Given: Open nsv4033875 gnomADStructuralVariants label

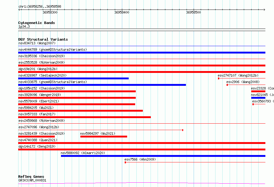Looking at the screenshot, I should pos(53,82).
